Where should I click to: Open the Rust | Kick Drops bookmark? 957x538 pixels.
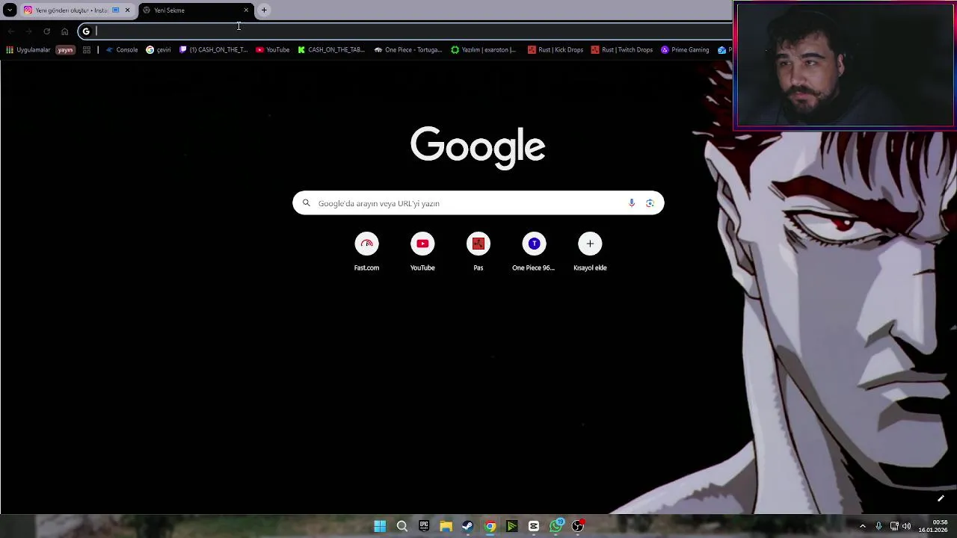click(556, 50)
